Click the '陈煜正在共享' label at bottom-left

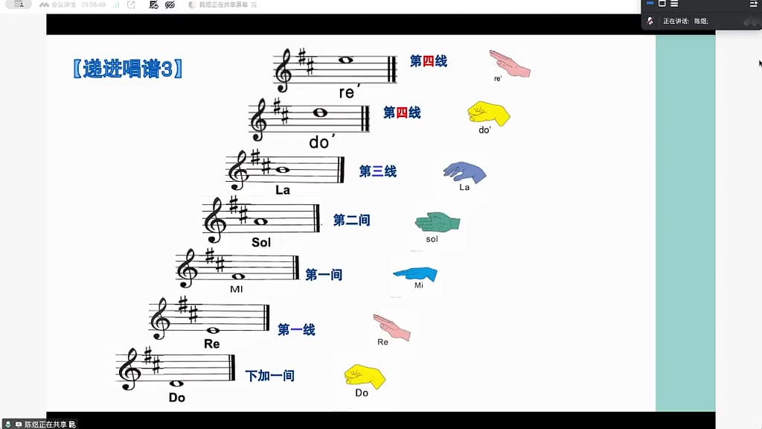click(x=45, y=424)
